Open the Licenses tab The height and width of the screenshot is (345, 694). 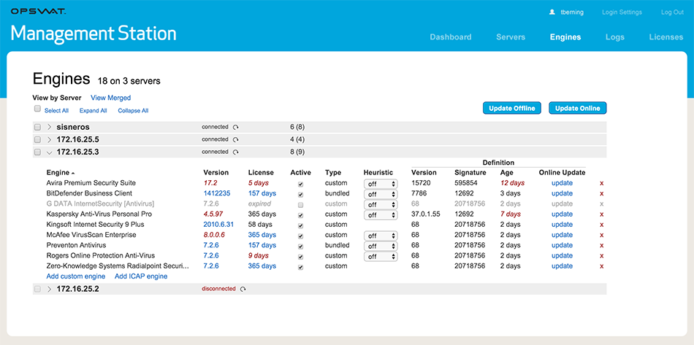pos(666,37)
